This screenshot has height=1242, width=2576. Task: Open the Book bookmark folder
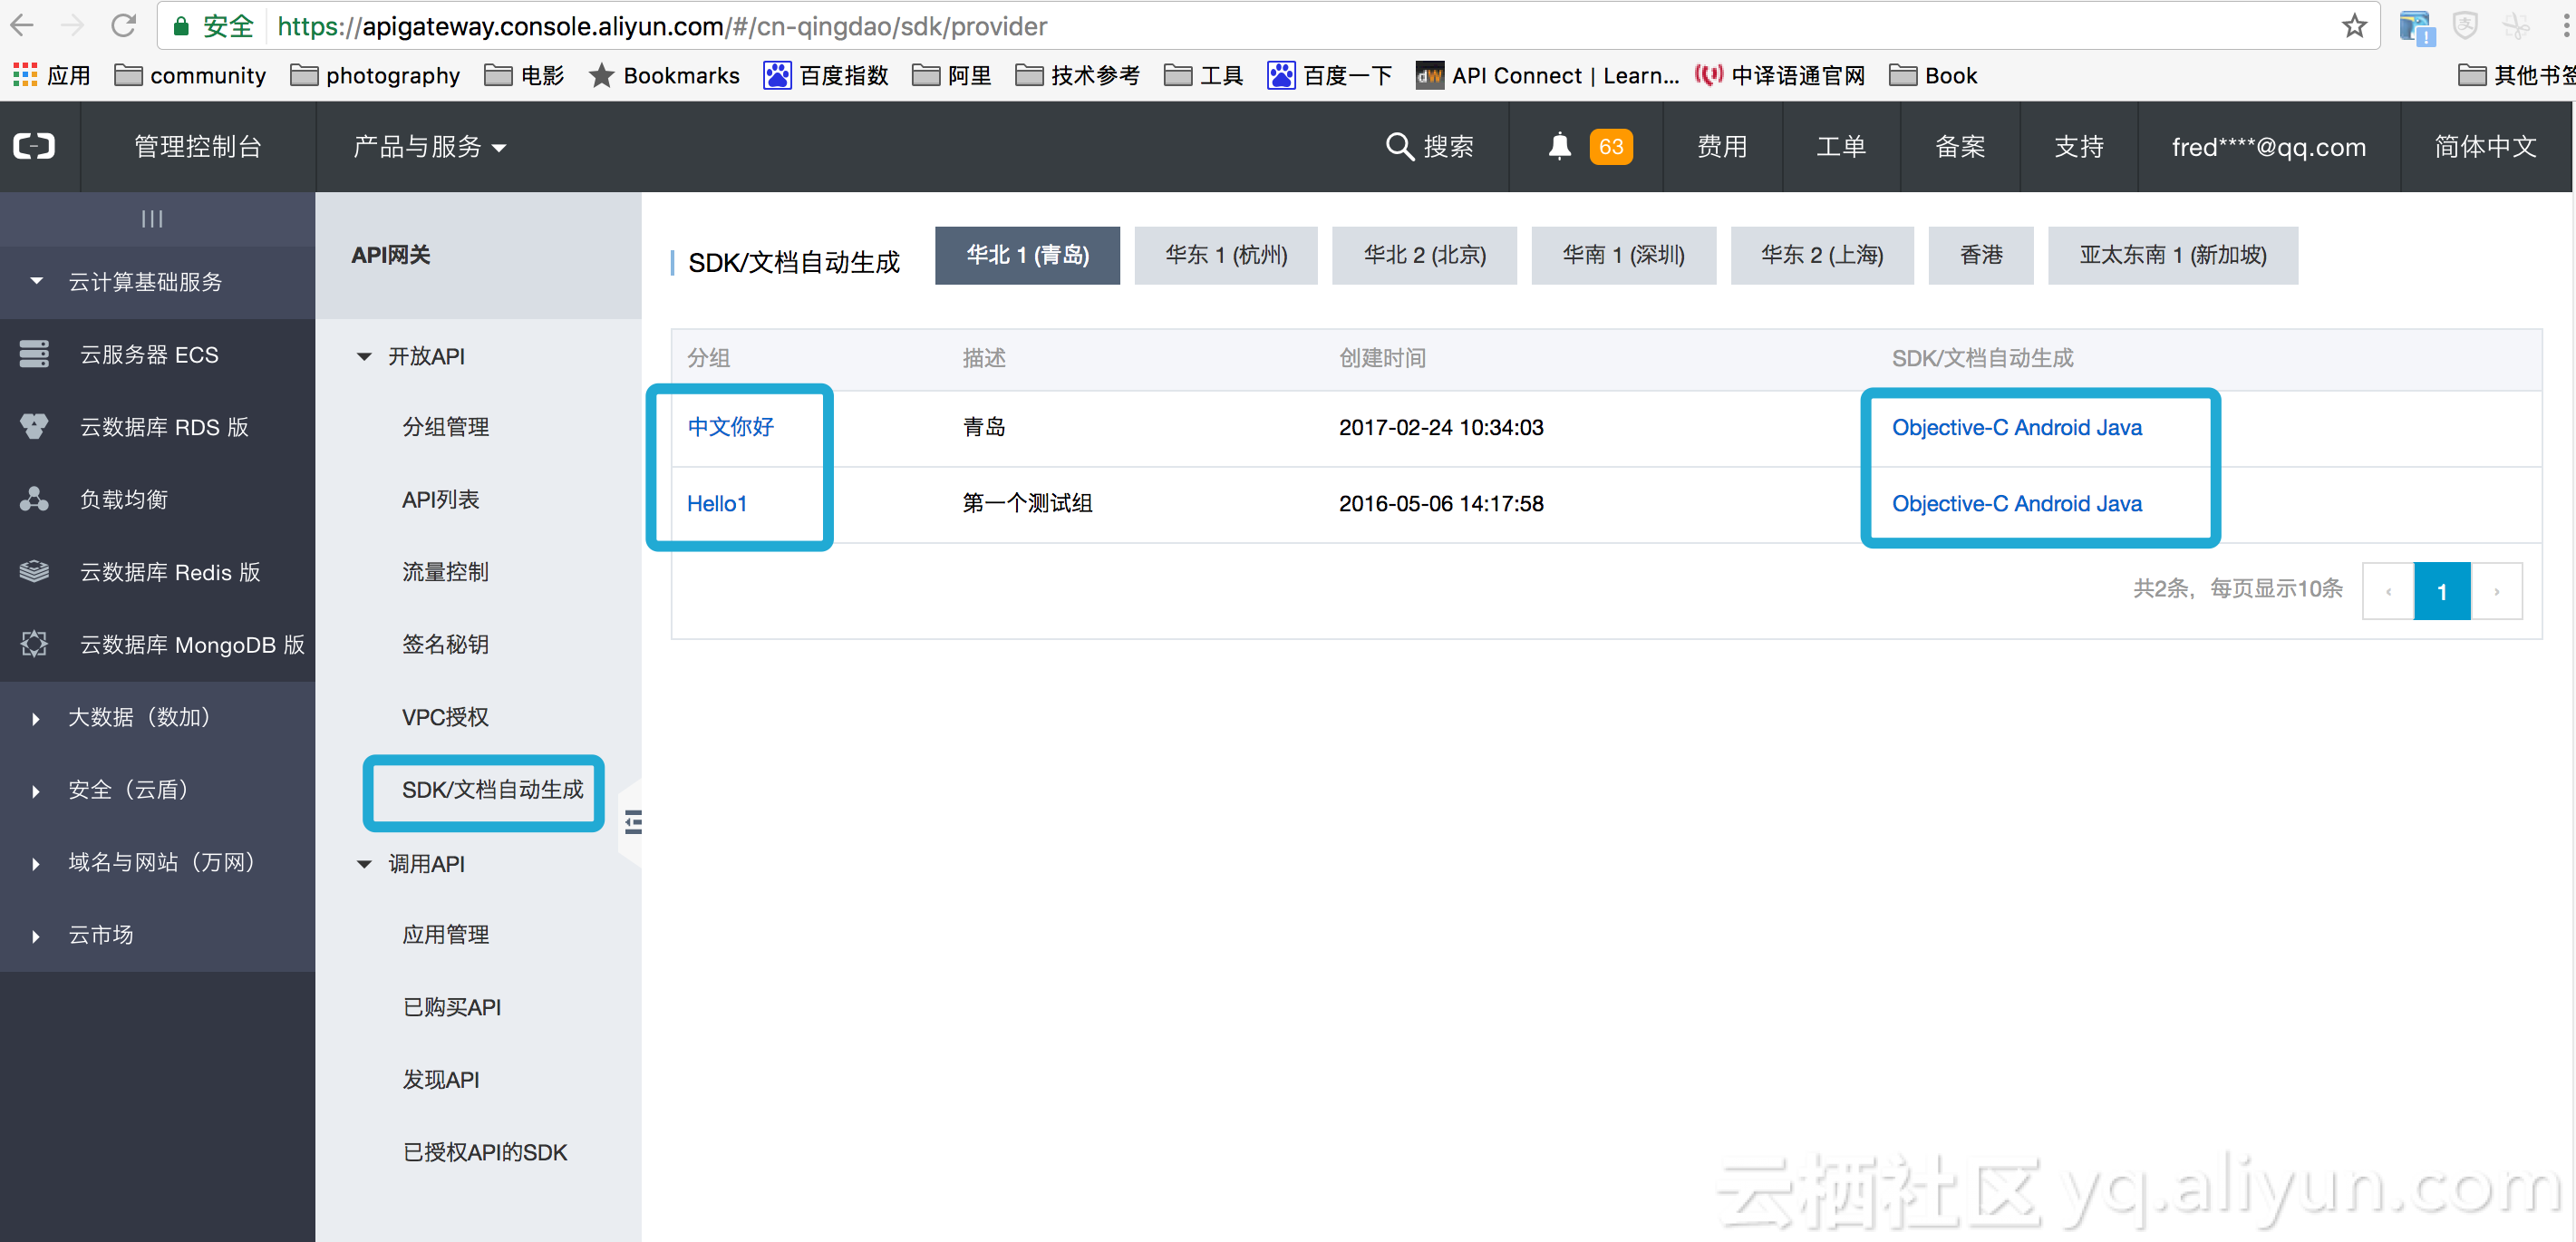point(1932,75)
